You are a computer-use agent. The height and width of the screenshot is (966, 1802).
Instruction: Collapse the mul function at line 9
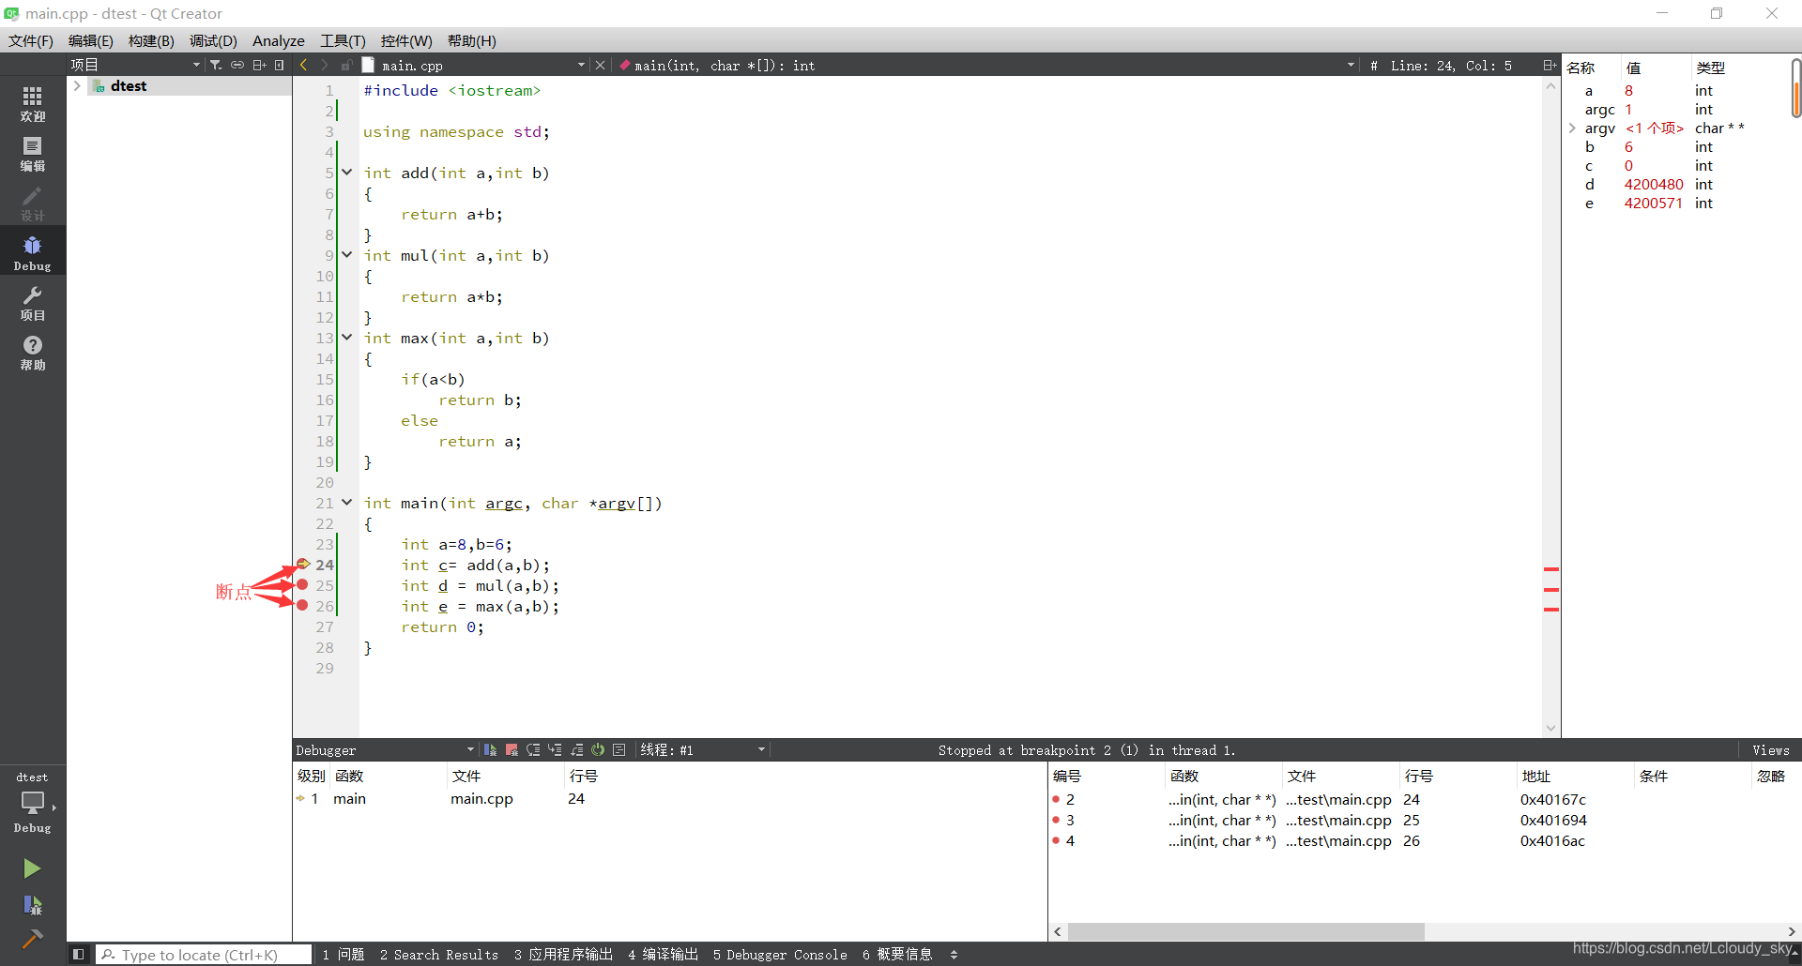pos(347,255)
